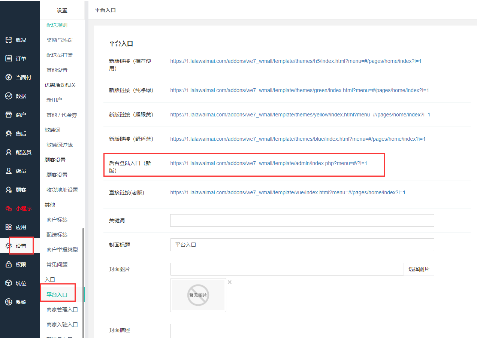The height and width of the screenshot is (338, 477).
Task: Click the 顾客 customer icon
Action: coord(9,190)
